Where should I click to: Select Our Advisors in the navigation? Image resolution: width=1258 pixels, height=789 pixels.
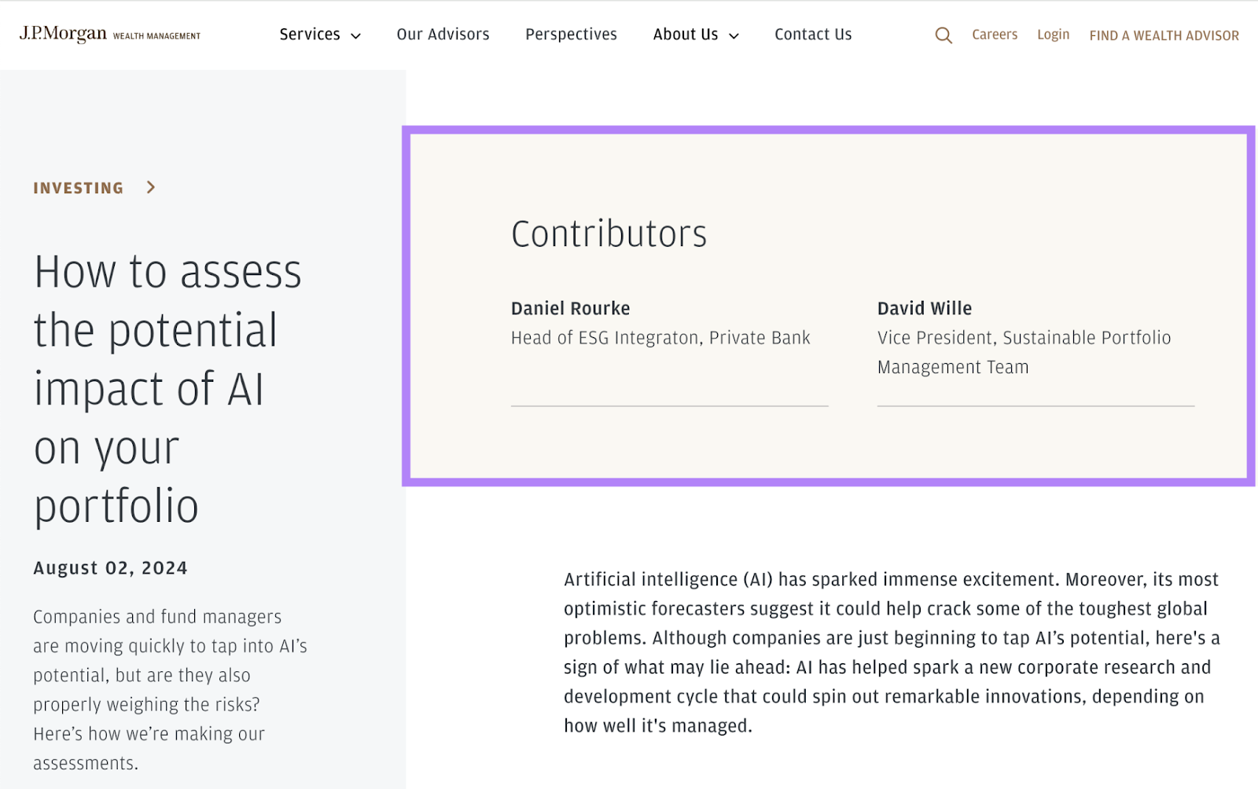(x=443, y=34)
